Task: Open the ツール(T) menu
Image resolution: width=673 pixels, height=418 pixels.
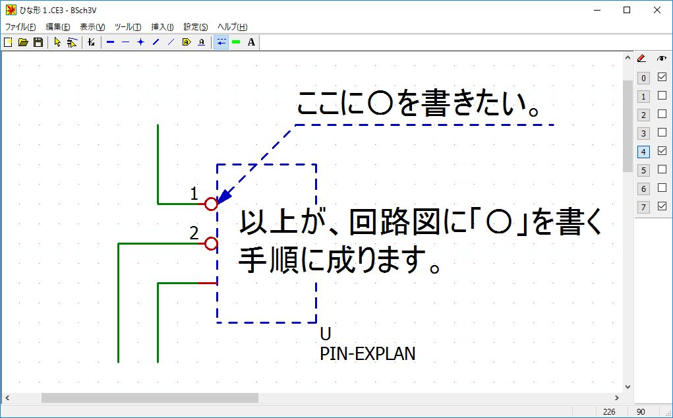Action: (128, 27)
